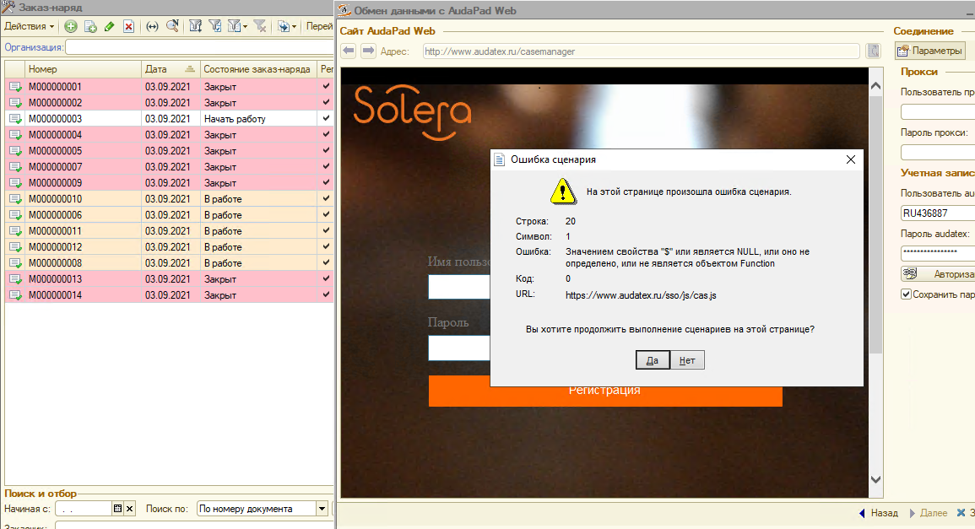Click the checkmark in row M000000014
975x529 pixels.
[x=326, y=294]
